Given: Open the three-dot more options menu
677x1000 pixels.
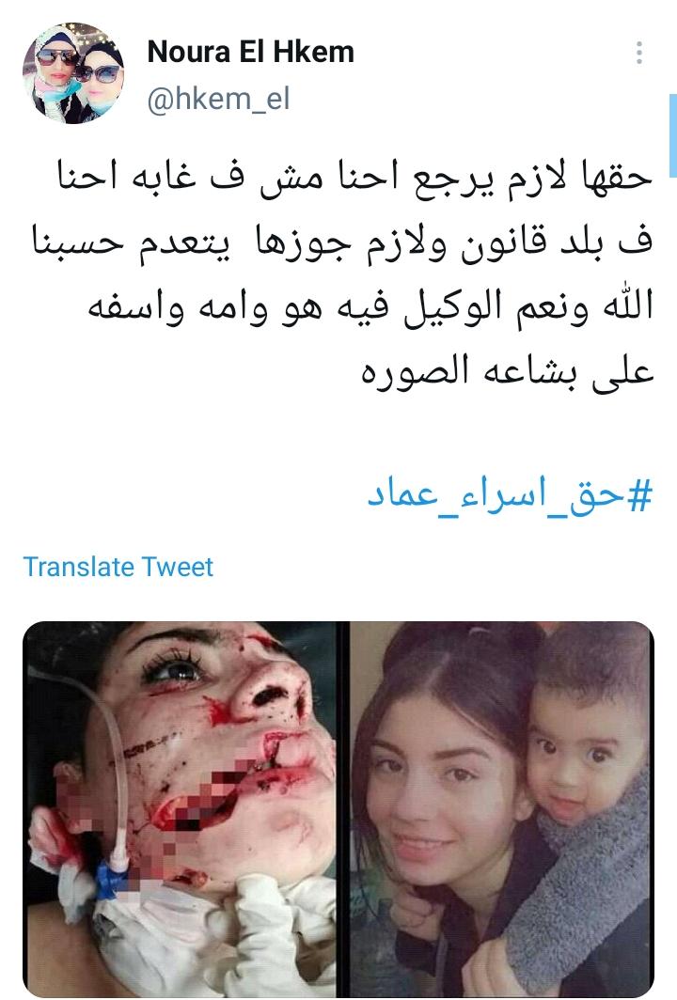Looking at the screenshot, I should [x=638, y=53].
